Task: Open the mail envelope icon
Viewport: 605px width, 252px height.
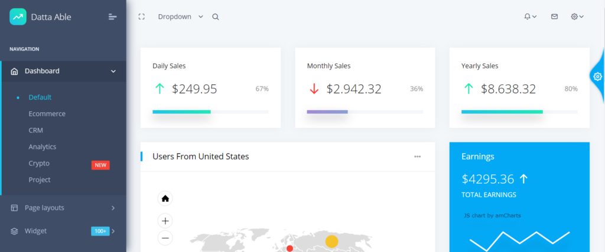Action: click(x=554, y=16)
